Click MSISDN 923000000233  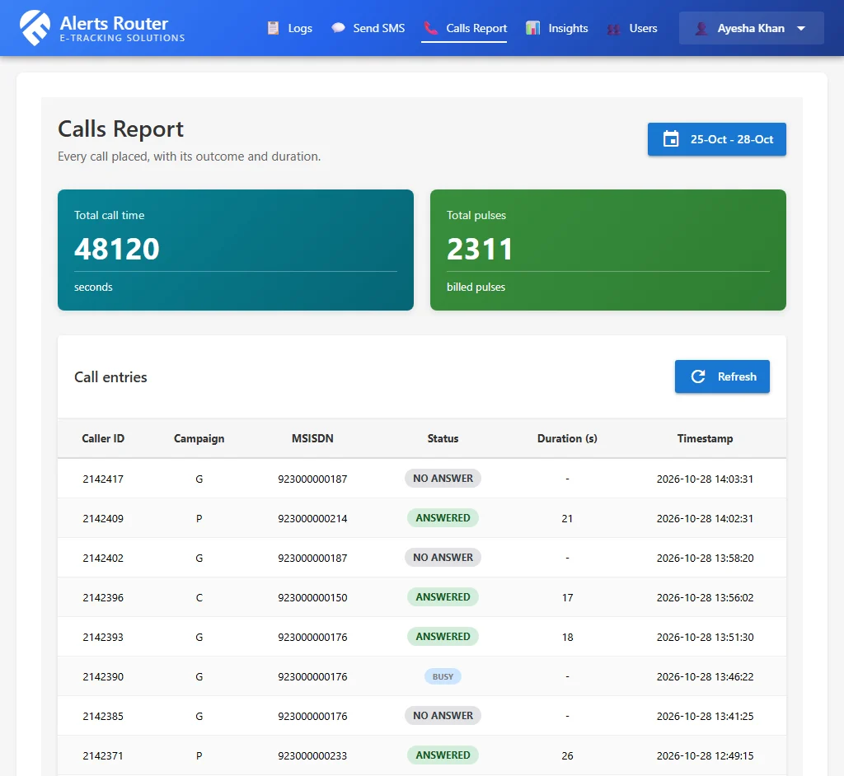point(312,755)
